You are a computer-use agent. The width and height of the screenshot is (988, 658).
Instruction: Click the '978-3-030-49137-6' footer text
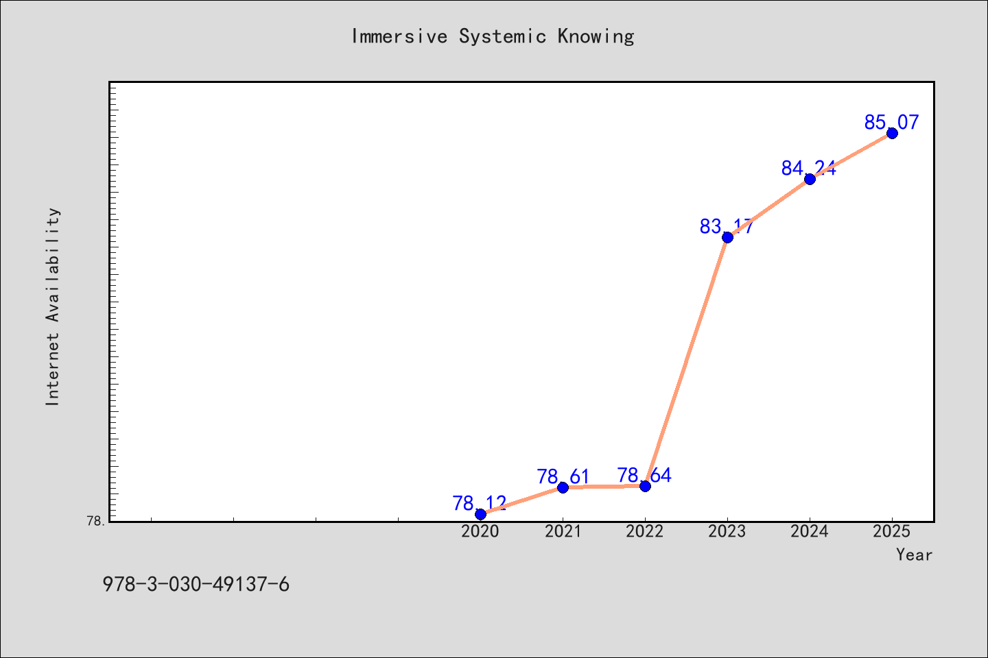coord(196,585)
